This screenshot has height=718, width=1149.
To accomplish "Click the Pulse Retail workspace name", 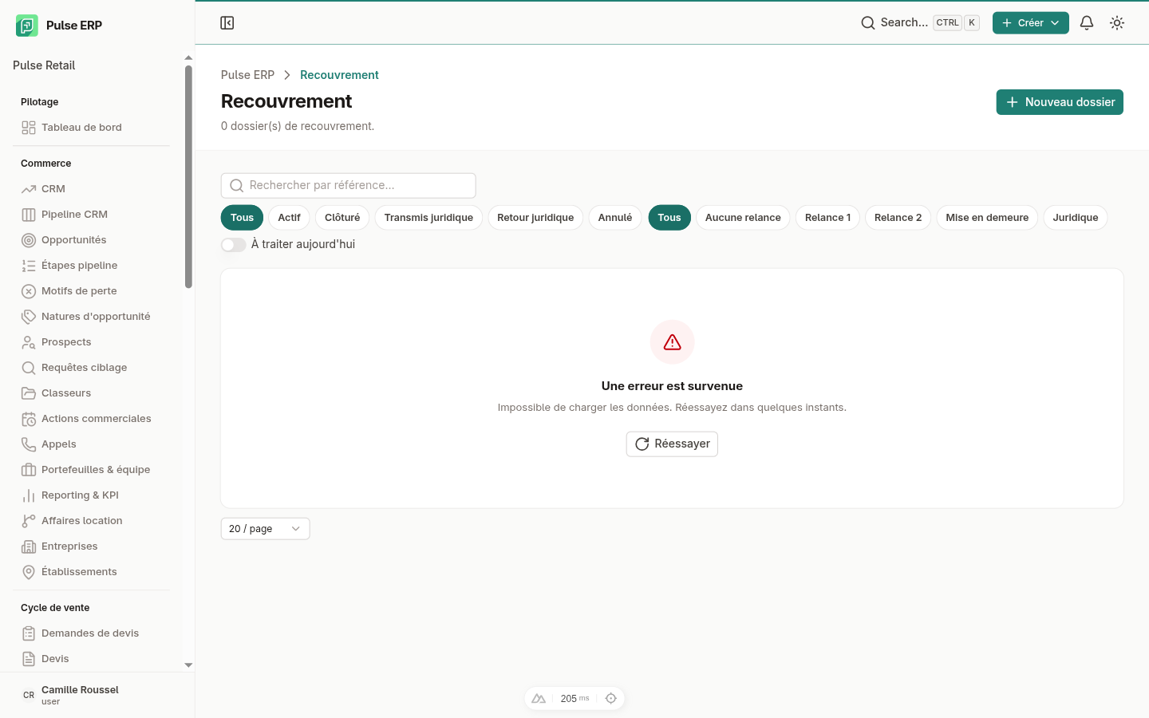I will coord(44,65).
